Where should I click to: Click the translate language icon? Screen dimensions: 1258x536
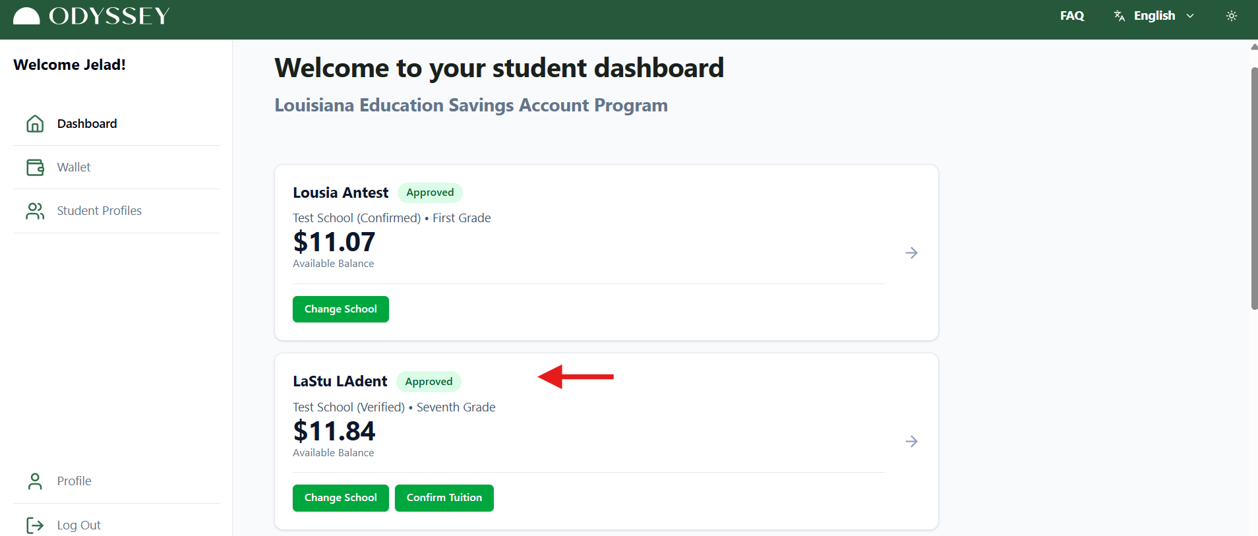pyautogui.click(x=1120, y=16)
